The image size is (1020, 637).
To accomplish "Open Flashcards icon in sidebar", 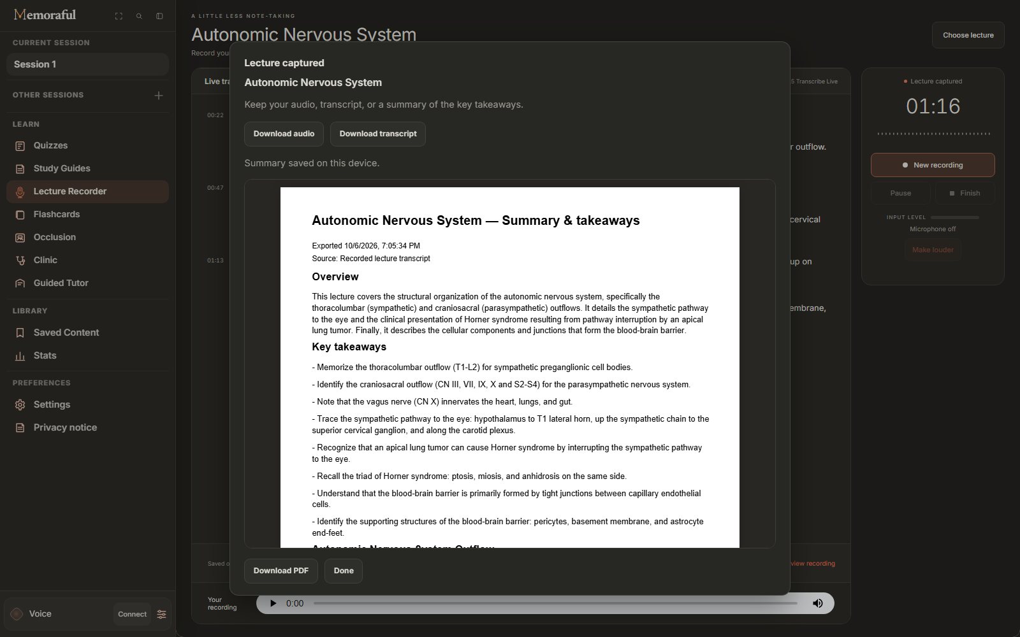I will coord(20,215).
